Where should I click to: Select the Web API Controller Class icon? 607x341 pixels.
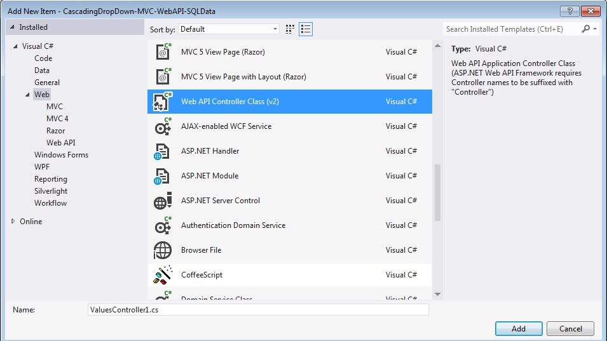tap(163, 102)
